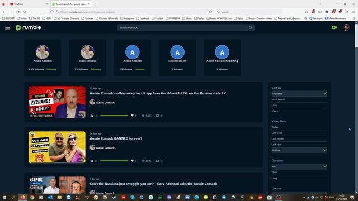Open the WIKIPEDIA bookmarks folder

point(173,18)
